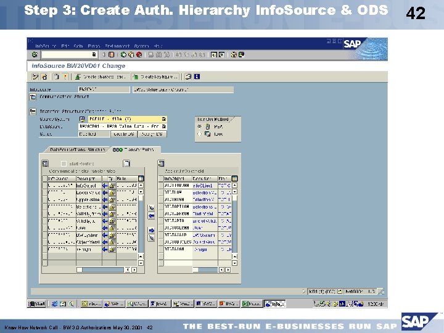
Task: Click the horizontal scrollbar of the right table
Action: click(205, 270)
